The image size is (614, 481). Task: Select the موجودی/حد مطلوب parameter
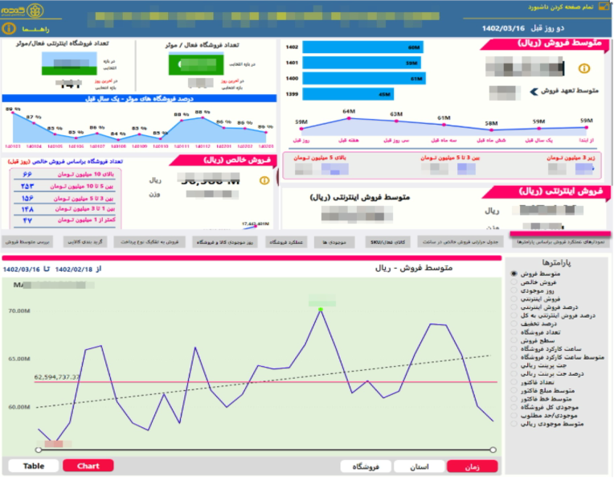pos(514,416)
